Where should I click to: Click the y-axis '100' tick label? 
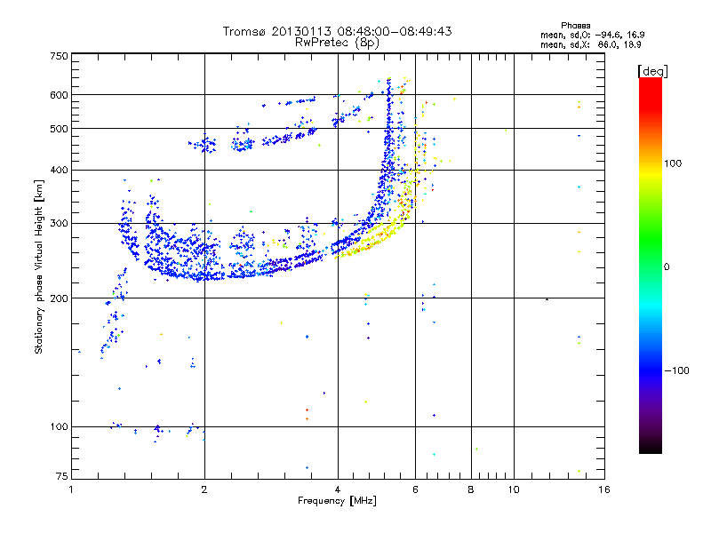point(59,427)
